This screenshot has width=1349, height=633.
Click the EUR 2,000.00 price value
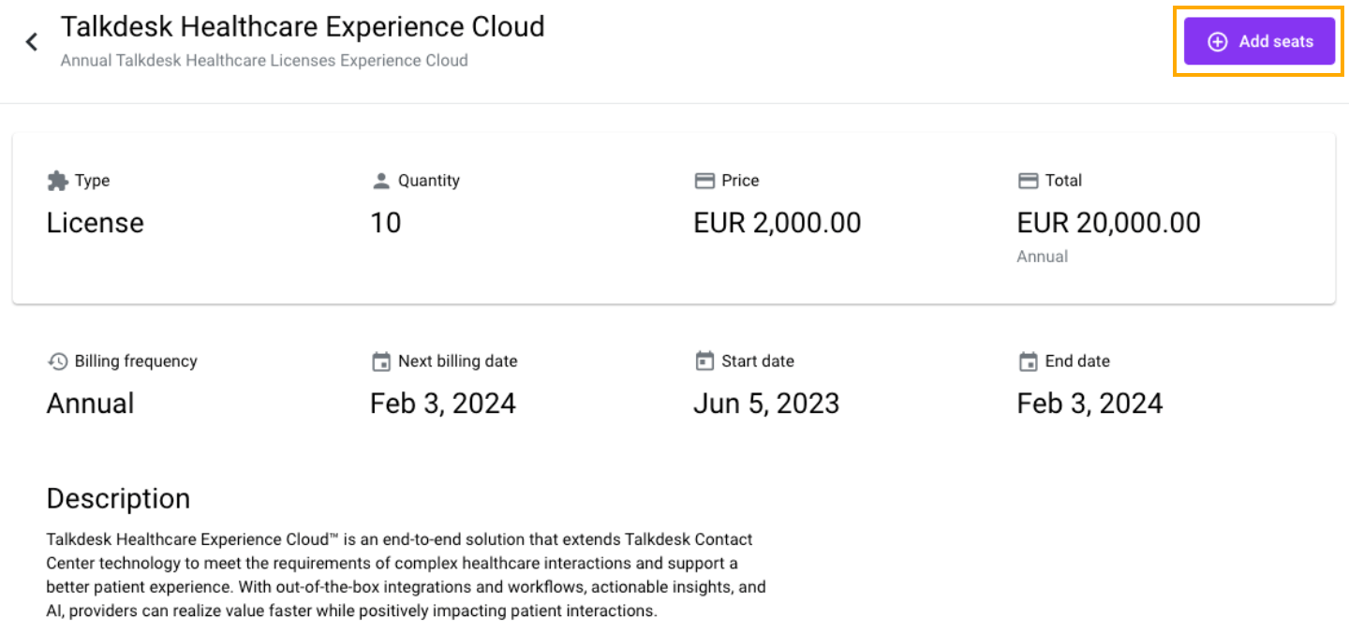coord(777,222)
